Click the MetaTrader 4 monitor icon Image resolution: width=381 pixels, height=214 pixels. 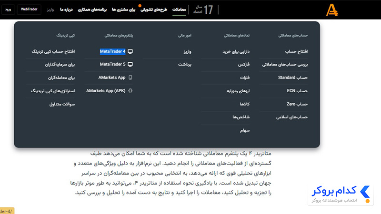click(130, 51)
